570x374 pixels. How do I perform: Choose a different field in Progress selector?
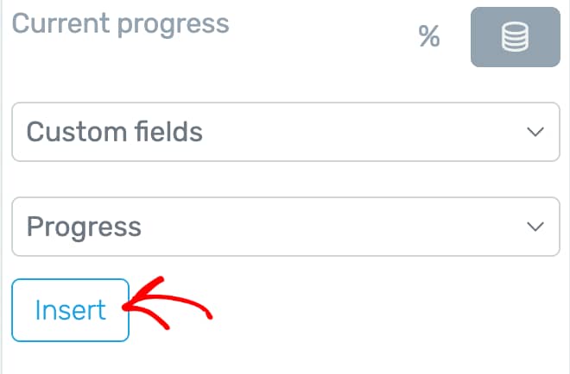pyautogui.click(x=286, y=227)
